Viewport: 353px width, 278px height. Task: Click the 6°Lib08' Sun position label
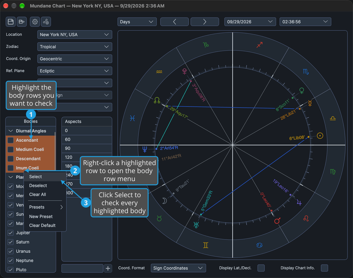297,138
